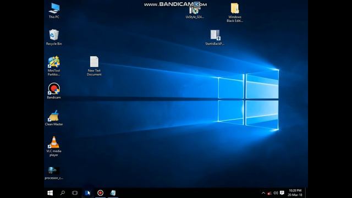
Task: Select the VLC media player shortcut
Action: [54, 147]
